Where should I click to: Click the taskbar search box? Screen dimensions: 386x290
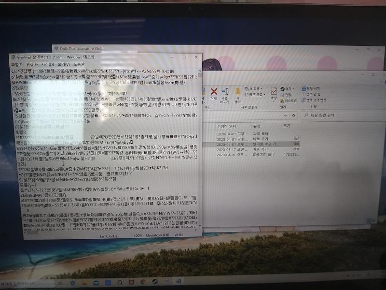pyautogui.click(x=27, y=284)
